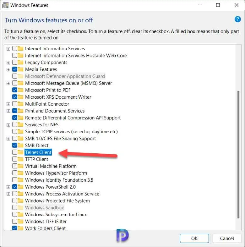Expand the Windows PowerShell 2.0 node
Image resolution: width=245 pixels, height=247 pixels.
(x=8, y=187)
